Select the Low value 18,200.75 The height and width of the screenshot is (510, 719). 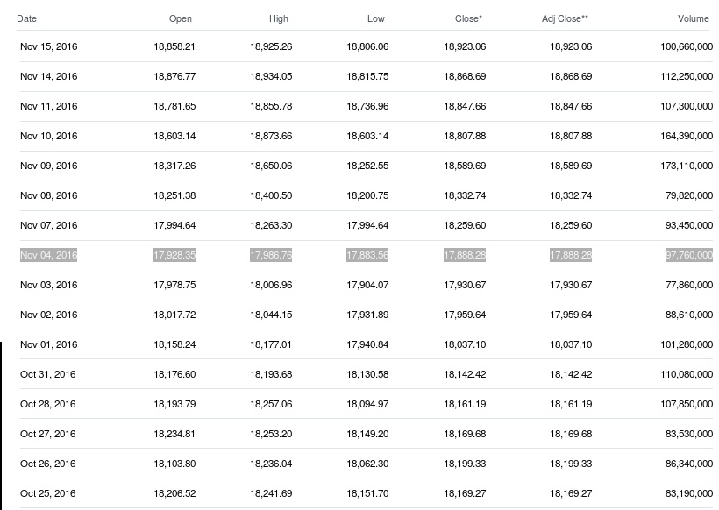click(x=367, y=195)
